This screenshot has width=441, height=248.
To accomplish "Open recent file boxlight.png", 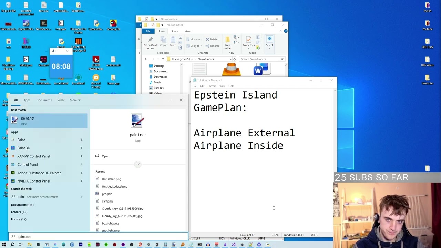I will 110,223.
